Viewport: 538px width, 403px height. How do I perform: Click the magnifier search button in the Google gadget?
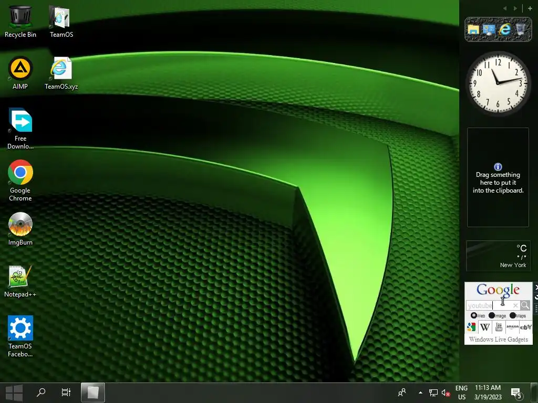525,305
